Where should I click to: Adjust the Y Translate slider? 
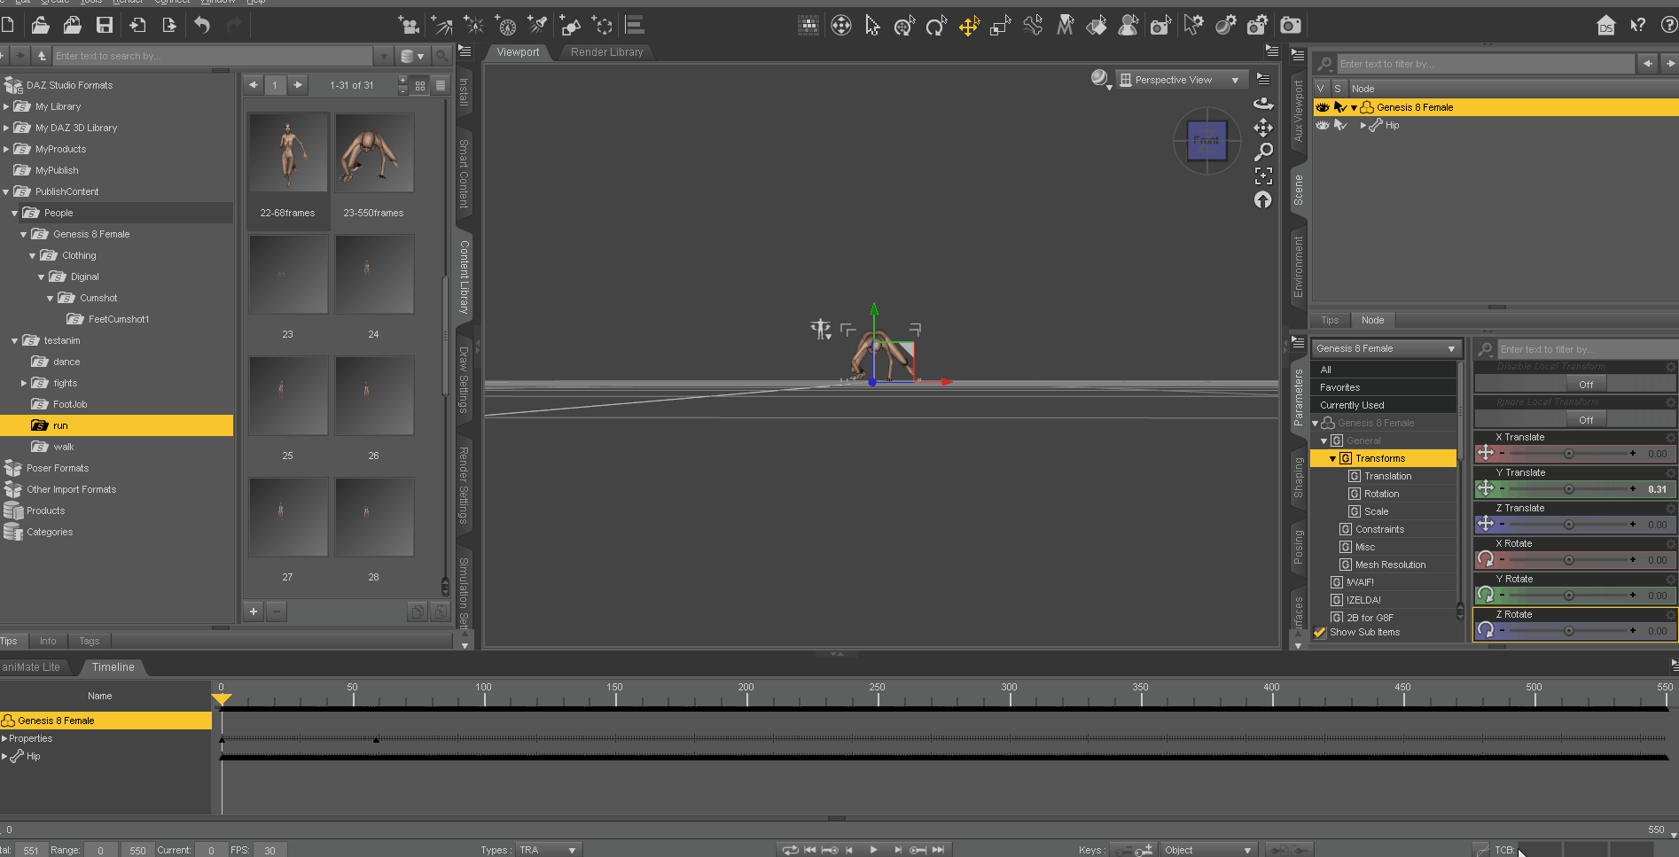pos(1568,489)
